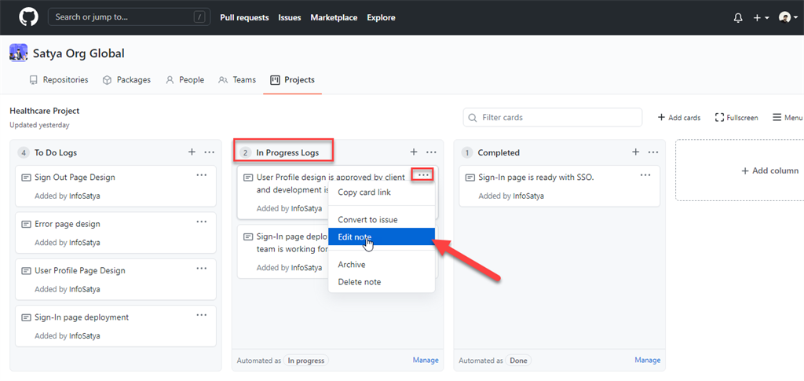Screen dimensions: 804x381
Task: Click the Add cards button
Action: [679, 117]
